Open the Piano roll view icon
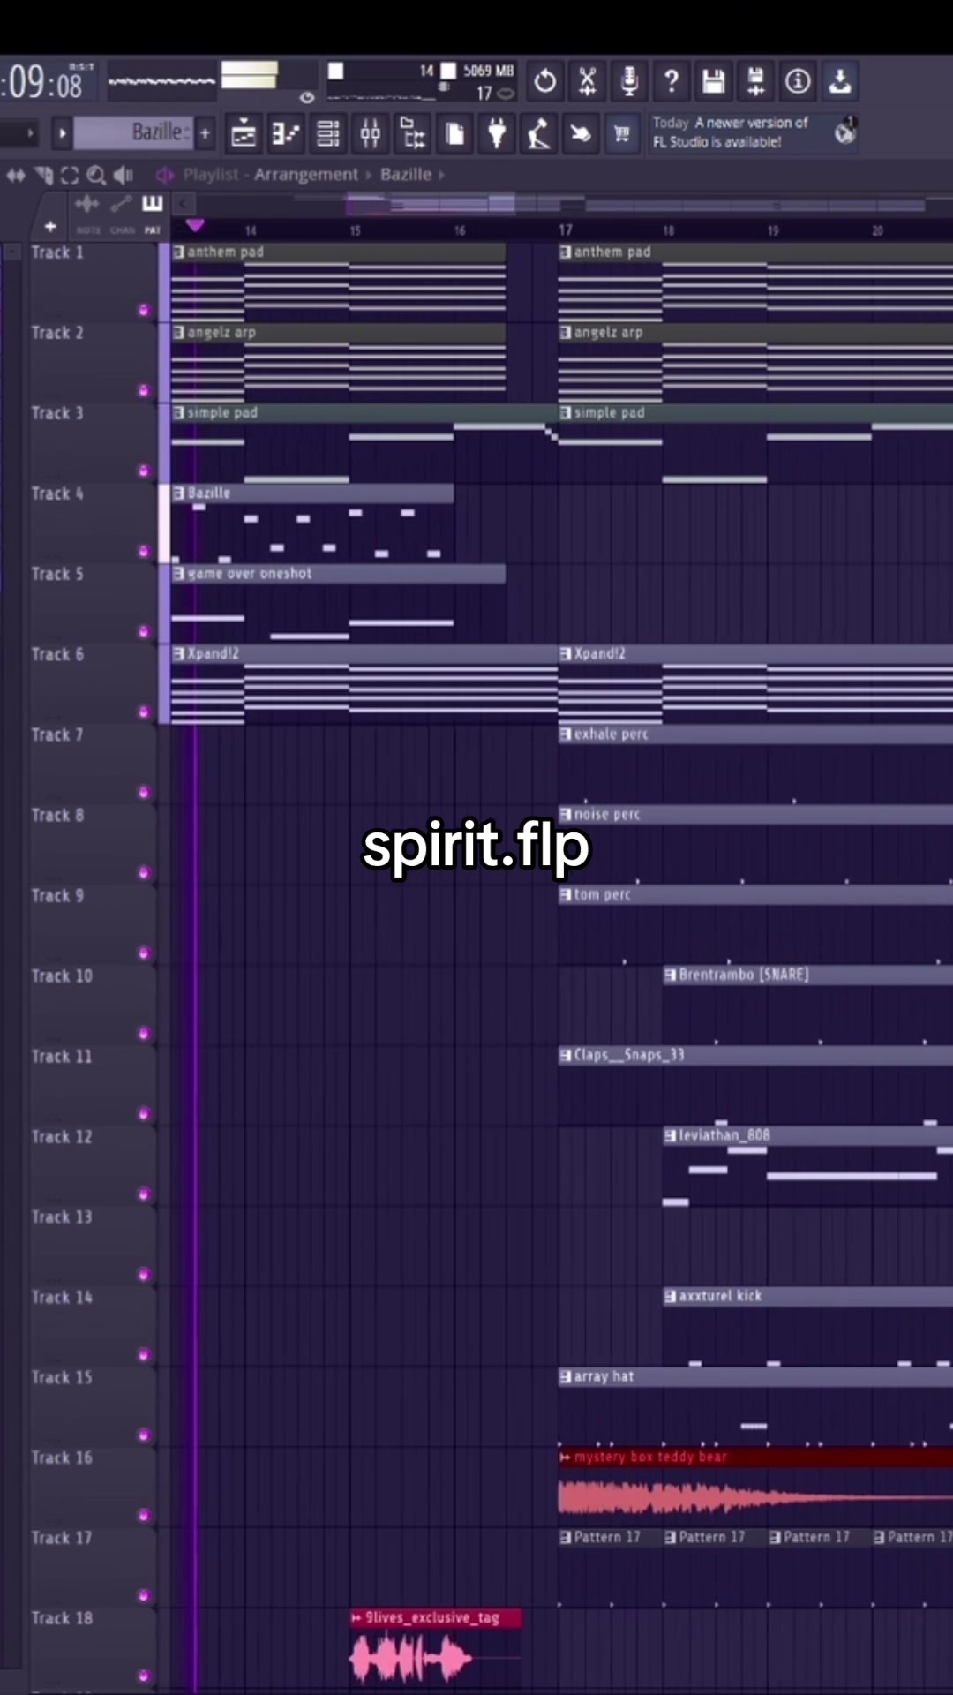The width and height of the screenshot is (953, 1695). pos(286,134)
